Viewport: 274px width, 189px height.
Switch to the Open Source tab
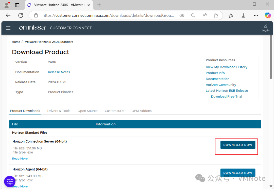[88, 111]
